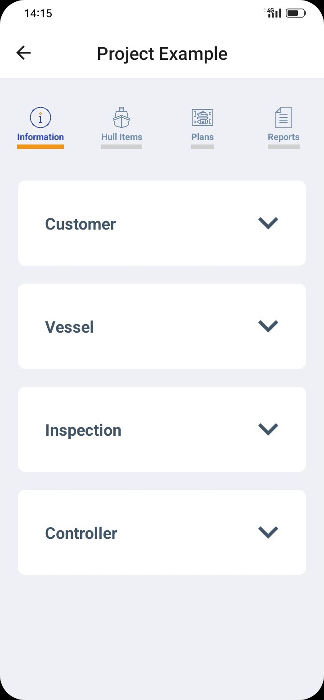Tap the Customer heading text

81,224
